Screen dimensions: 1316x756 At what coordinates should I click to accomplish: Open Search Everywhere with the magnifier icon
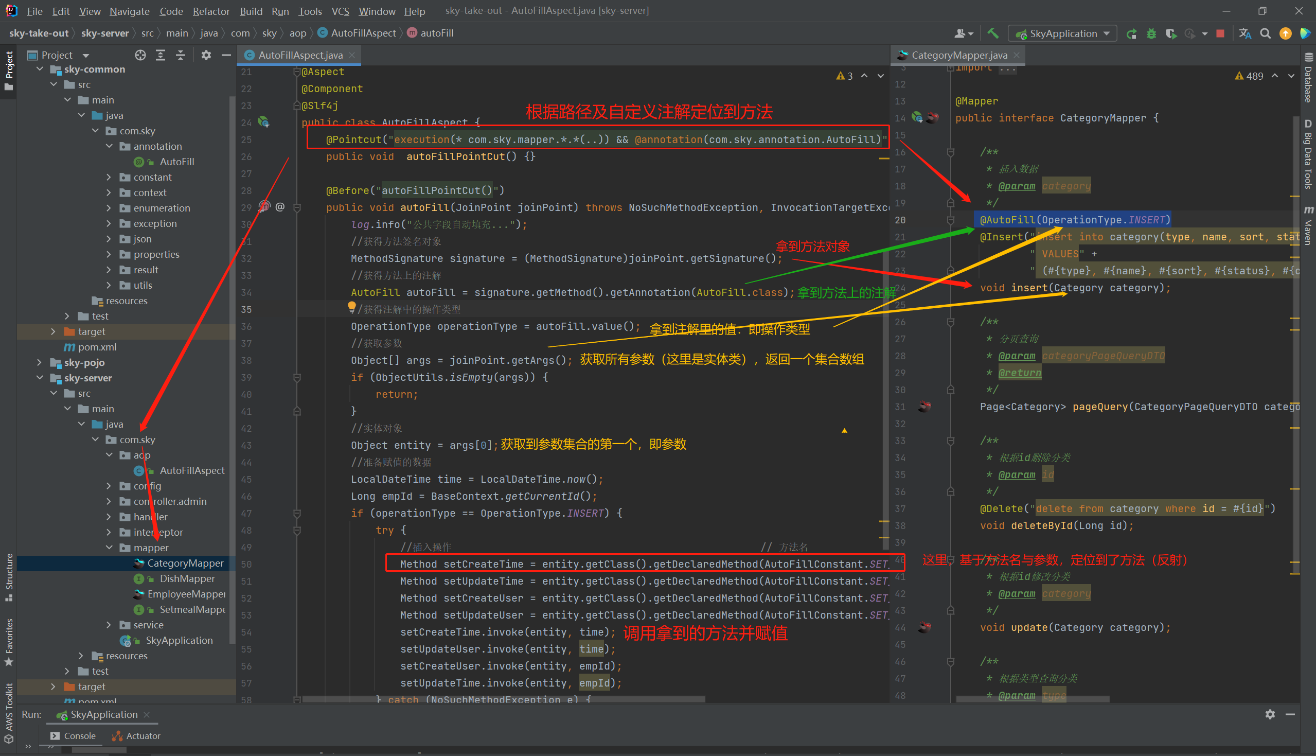[x=1265, y=33]
